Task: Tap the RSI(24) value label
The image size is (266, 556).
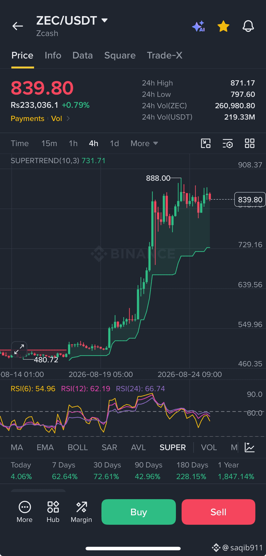Action: point(140,389)
